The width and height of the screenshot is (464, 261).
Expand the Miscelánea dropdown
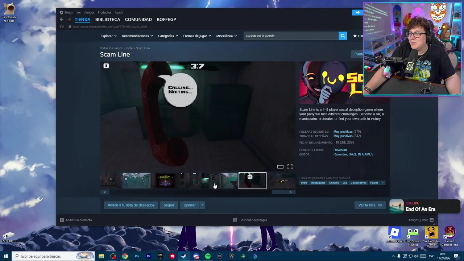(226, 36)
